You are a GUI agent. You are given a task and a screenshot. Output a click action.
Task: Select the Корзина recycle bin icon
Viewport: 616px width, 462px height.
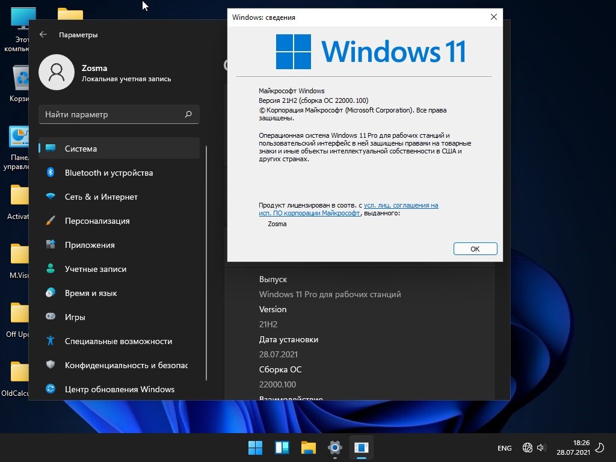point(19,84)
